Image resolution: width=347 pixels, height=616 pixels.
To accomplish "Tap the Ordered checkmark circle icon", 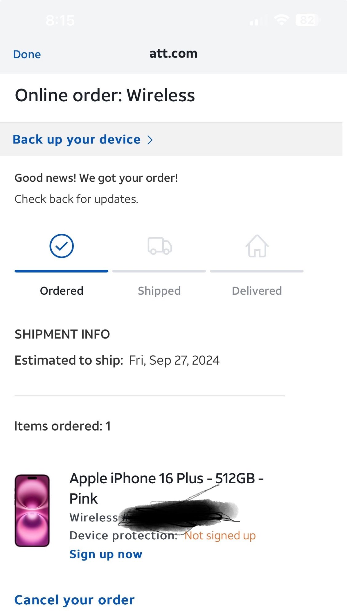I will [x=61, y=246].
